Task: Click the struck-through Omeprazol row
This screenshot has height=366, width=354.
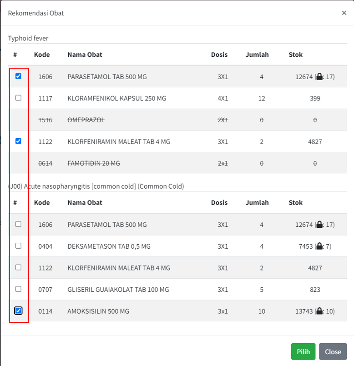Action: tap(86, 120)
